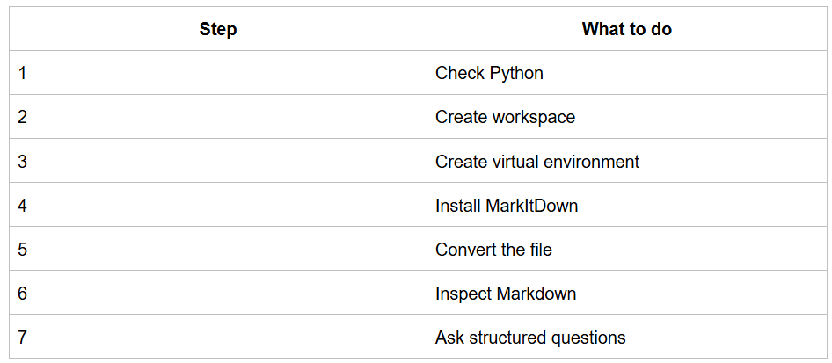
Task: Select the "Create workspace" text
Action: [x=505, y=117]
